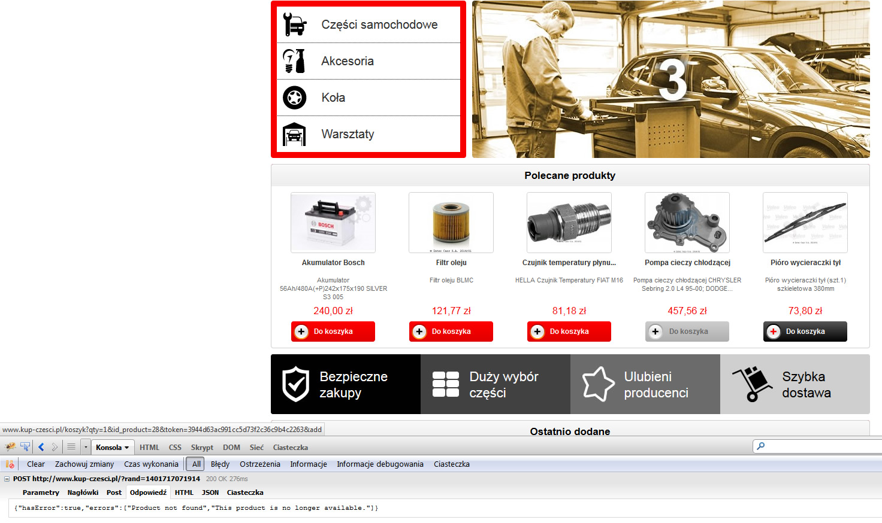Viewport: 882px width, 523px height.
Task: Click the garage icon beside Warsztaty
Action: 295,134
